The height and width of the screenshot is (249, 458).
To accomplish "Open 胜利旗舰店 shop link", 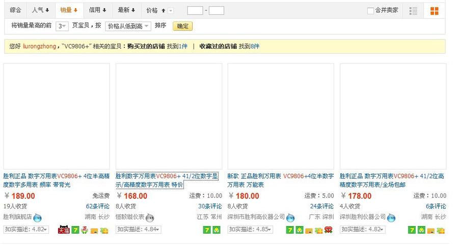I will (x=17, y=217).
